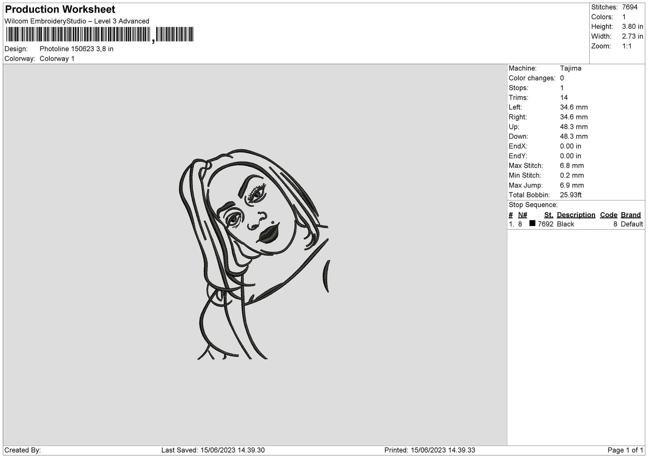The width and height of the screenshot is (648, 458).
Task: Click the 'Page 1 of 1' footer text
Action: 625,450
